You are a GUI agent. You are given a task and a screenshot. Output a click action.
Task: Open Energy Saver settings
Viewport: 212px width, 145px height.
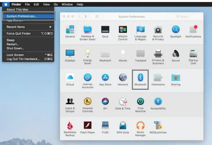point(87,57)
